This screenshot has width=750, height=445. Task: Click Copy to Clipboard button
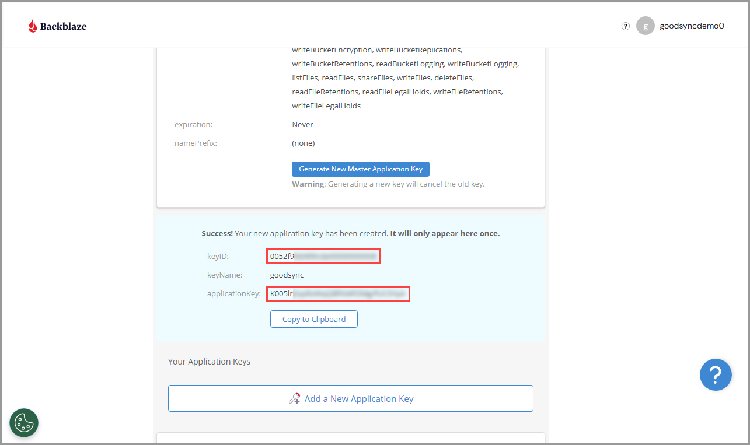click(x=314, y=319)
